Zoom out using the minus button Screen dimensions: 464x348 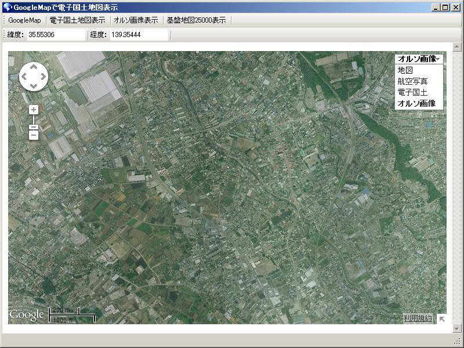tap(35, 135)
